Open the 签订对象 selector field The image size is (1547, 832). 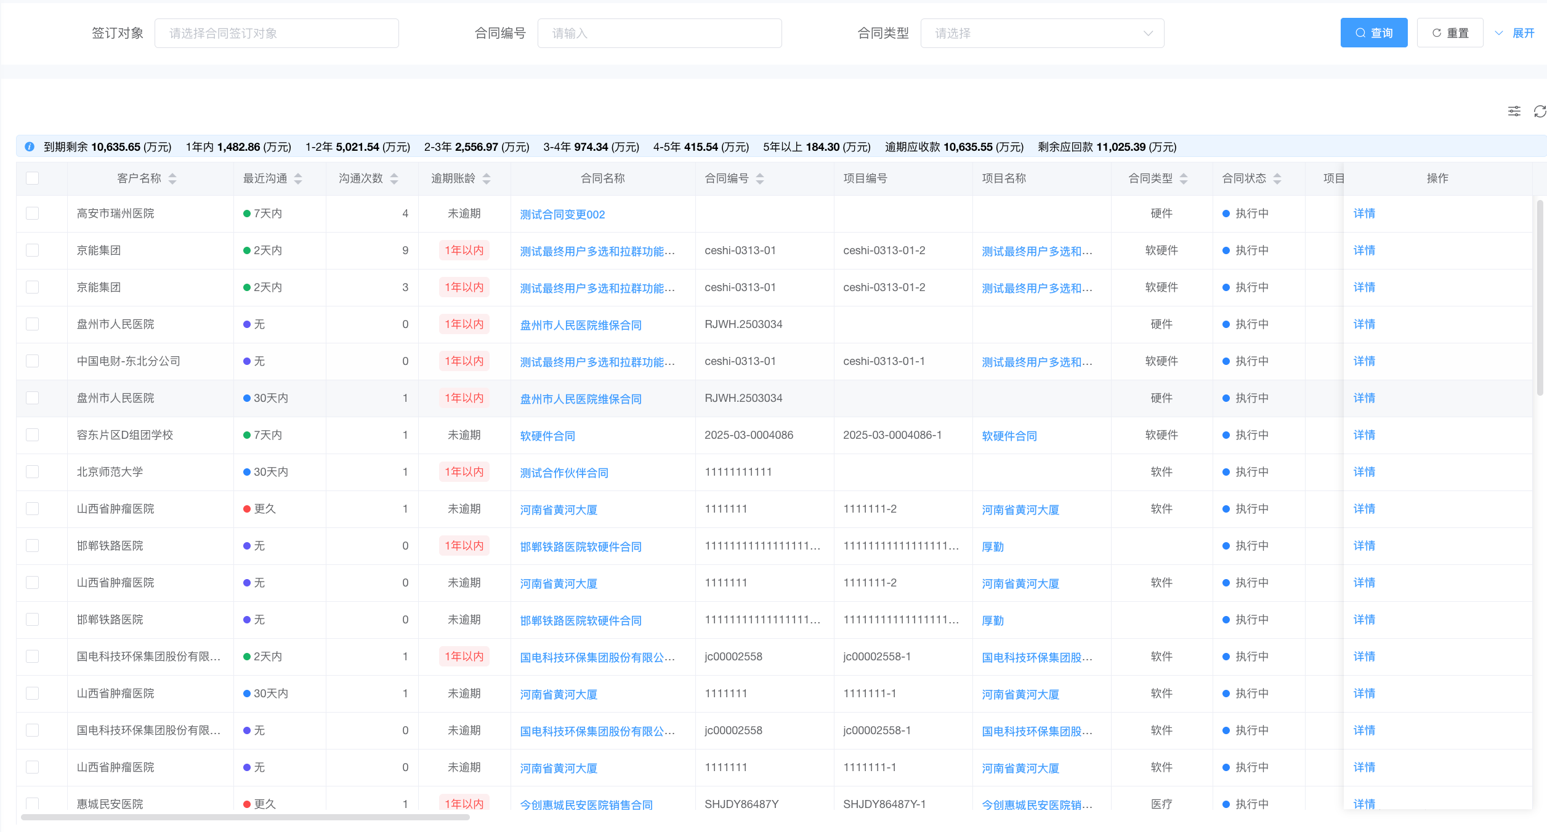[x=277, y=33]
